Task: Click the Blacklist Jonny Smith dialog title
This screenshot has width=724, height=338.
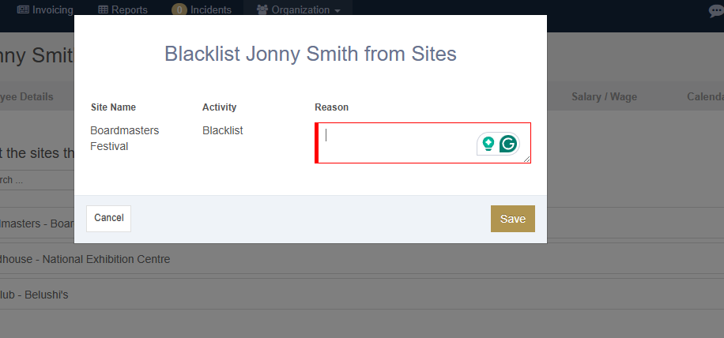Action: point(311,54)
